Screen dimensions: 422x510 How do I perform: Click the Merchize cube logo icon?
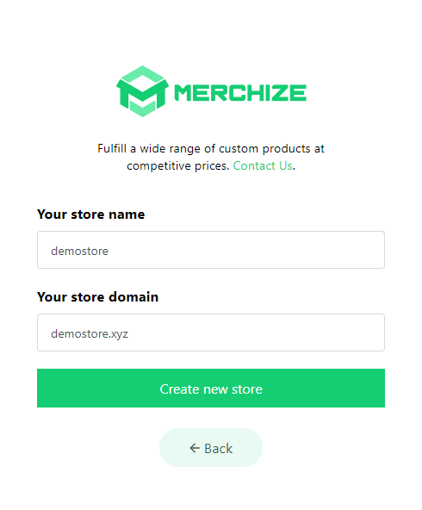(142, 91)
